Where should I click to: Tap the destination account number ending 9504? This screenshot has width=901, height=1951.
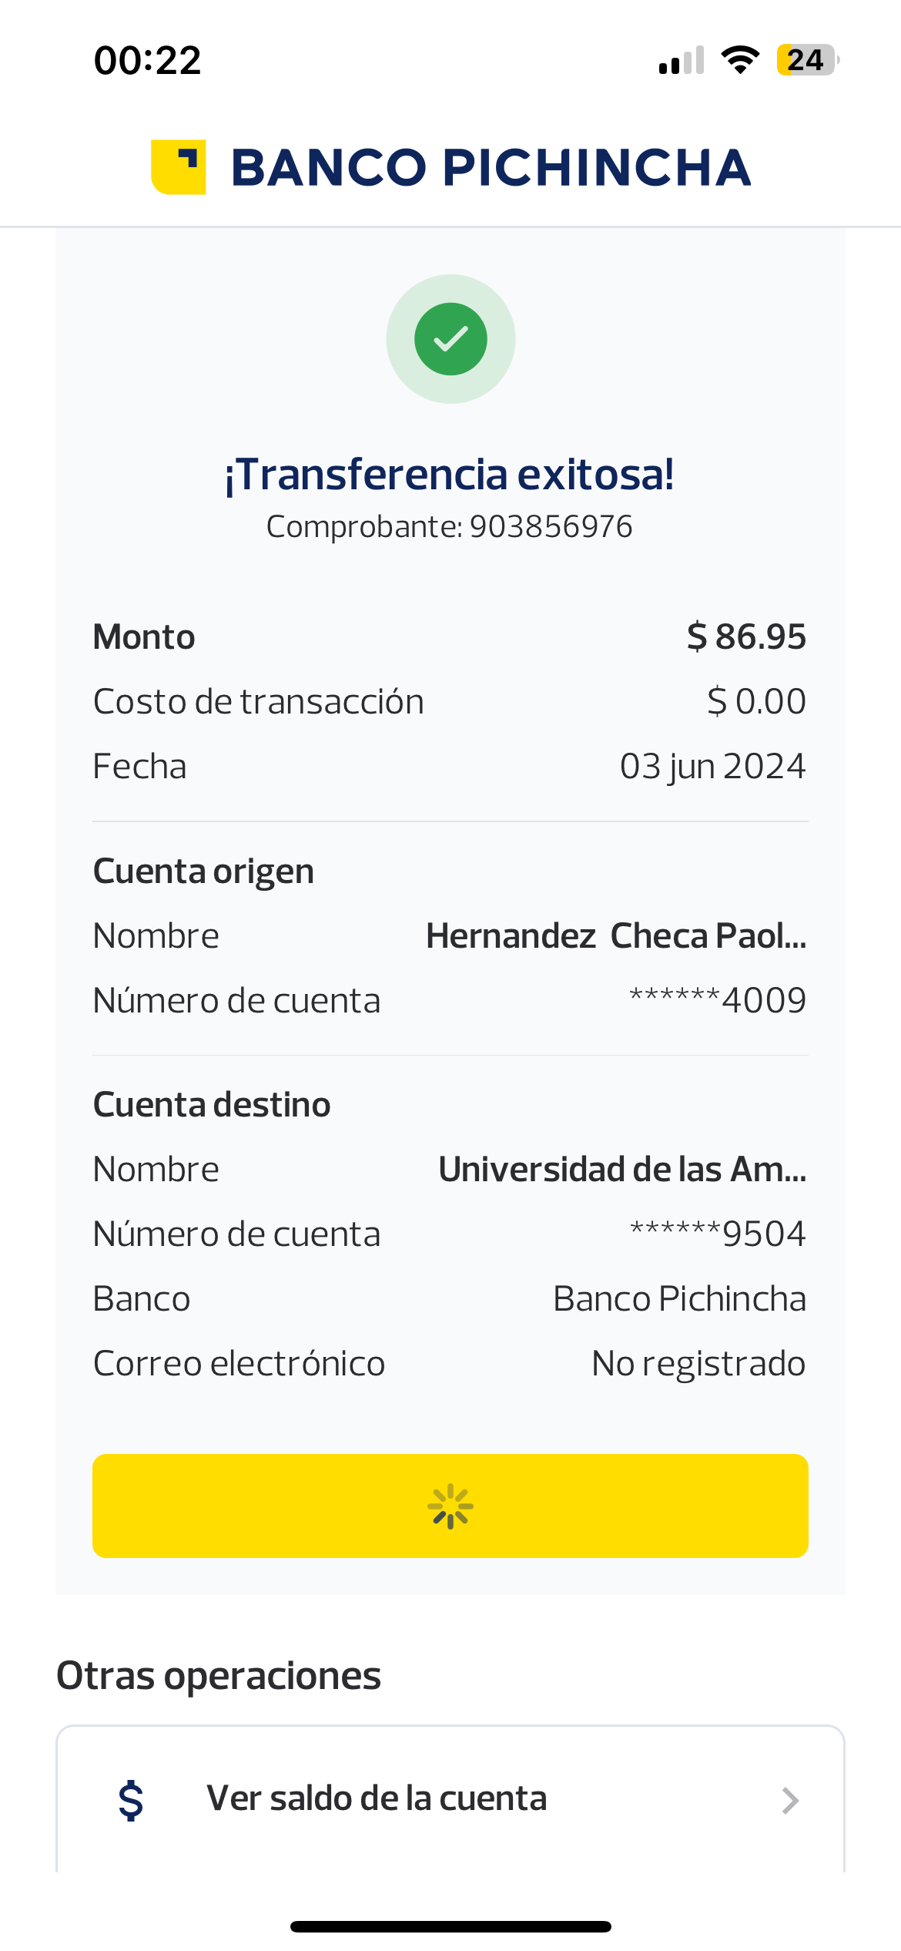click(718, 1234)
